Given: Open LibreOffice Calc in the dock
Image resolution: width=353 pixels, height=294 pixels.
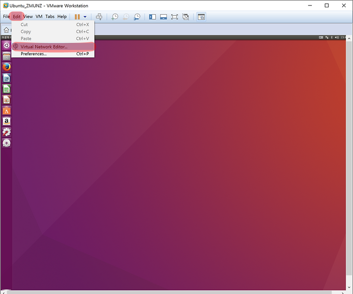Looking at the screenshot, I should pos(6,89).
